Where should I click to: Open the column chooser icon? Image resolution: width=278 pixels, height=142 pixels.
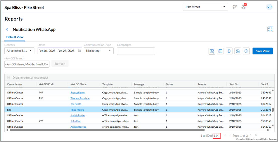click(220, 51)
